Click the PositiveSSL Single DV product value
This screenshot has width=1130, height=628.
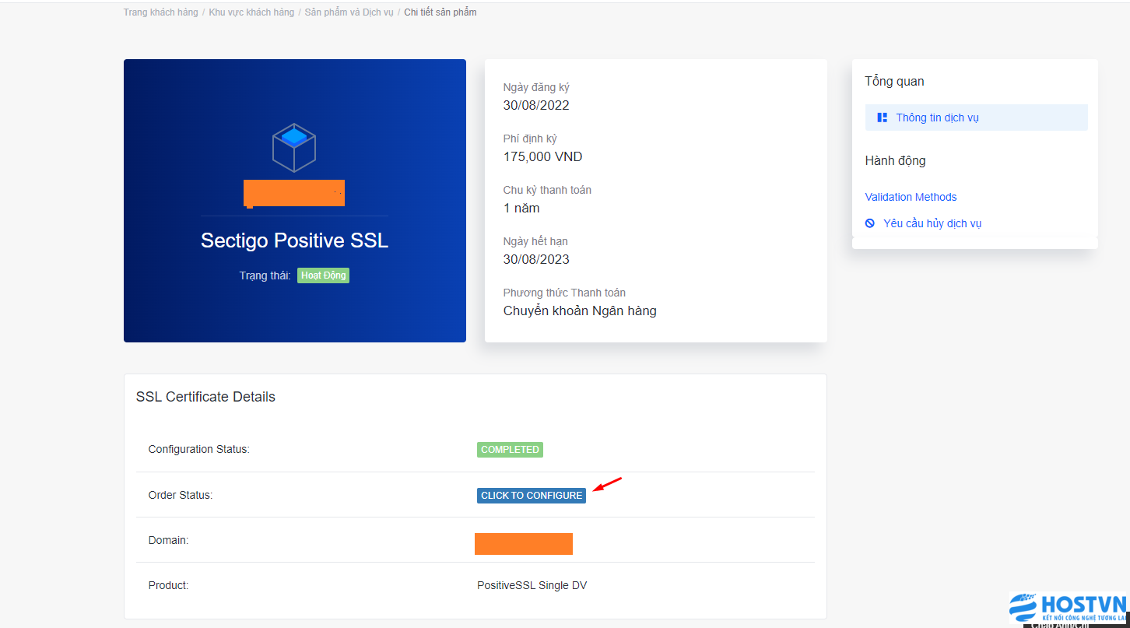pyautogui.click(x=532, y=585)
